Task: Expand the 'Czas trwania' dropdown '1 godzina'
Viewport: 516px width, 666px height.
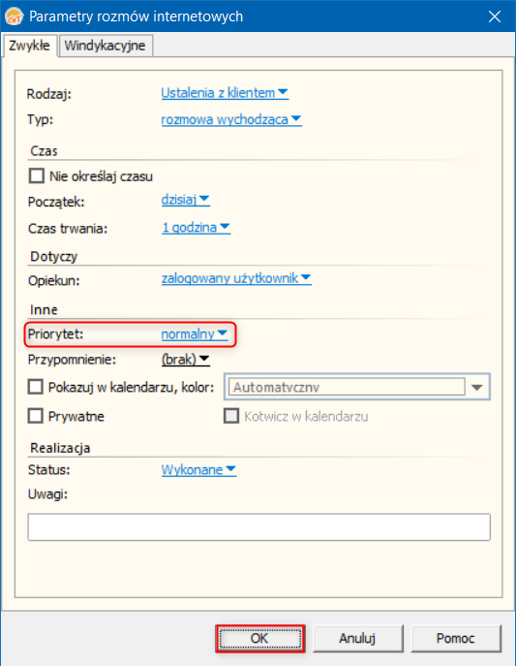Action: pyautogui.click(x=196, y=228)
